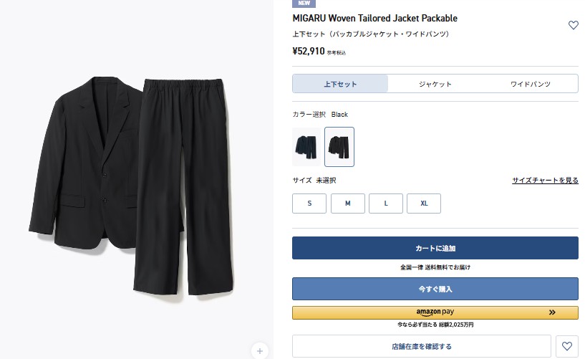Click the 店舗在庫を確認する button
The width and height of the screenshot is (585, 359).
[x=422, y=346]
